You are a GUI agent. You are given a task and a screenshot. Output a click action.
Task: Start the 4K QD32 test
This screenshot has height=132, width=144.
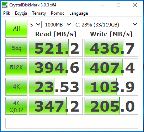[x=16, y=106]
